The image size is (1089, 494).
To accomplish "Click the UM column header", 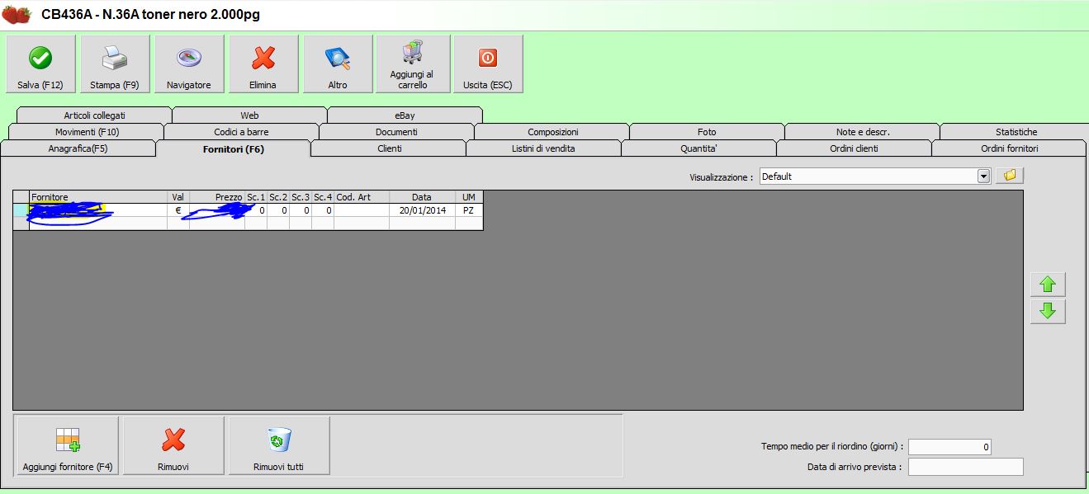I will (x=469, y=197).
